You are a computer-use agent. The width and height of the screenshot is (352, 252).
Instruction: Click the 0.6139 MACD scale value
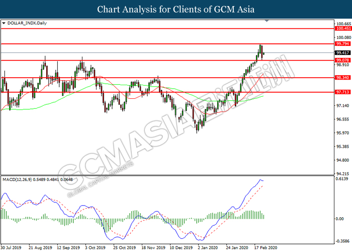pos(343,179)
